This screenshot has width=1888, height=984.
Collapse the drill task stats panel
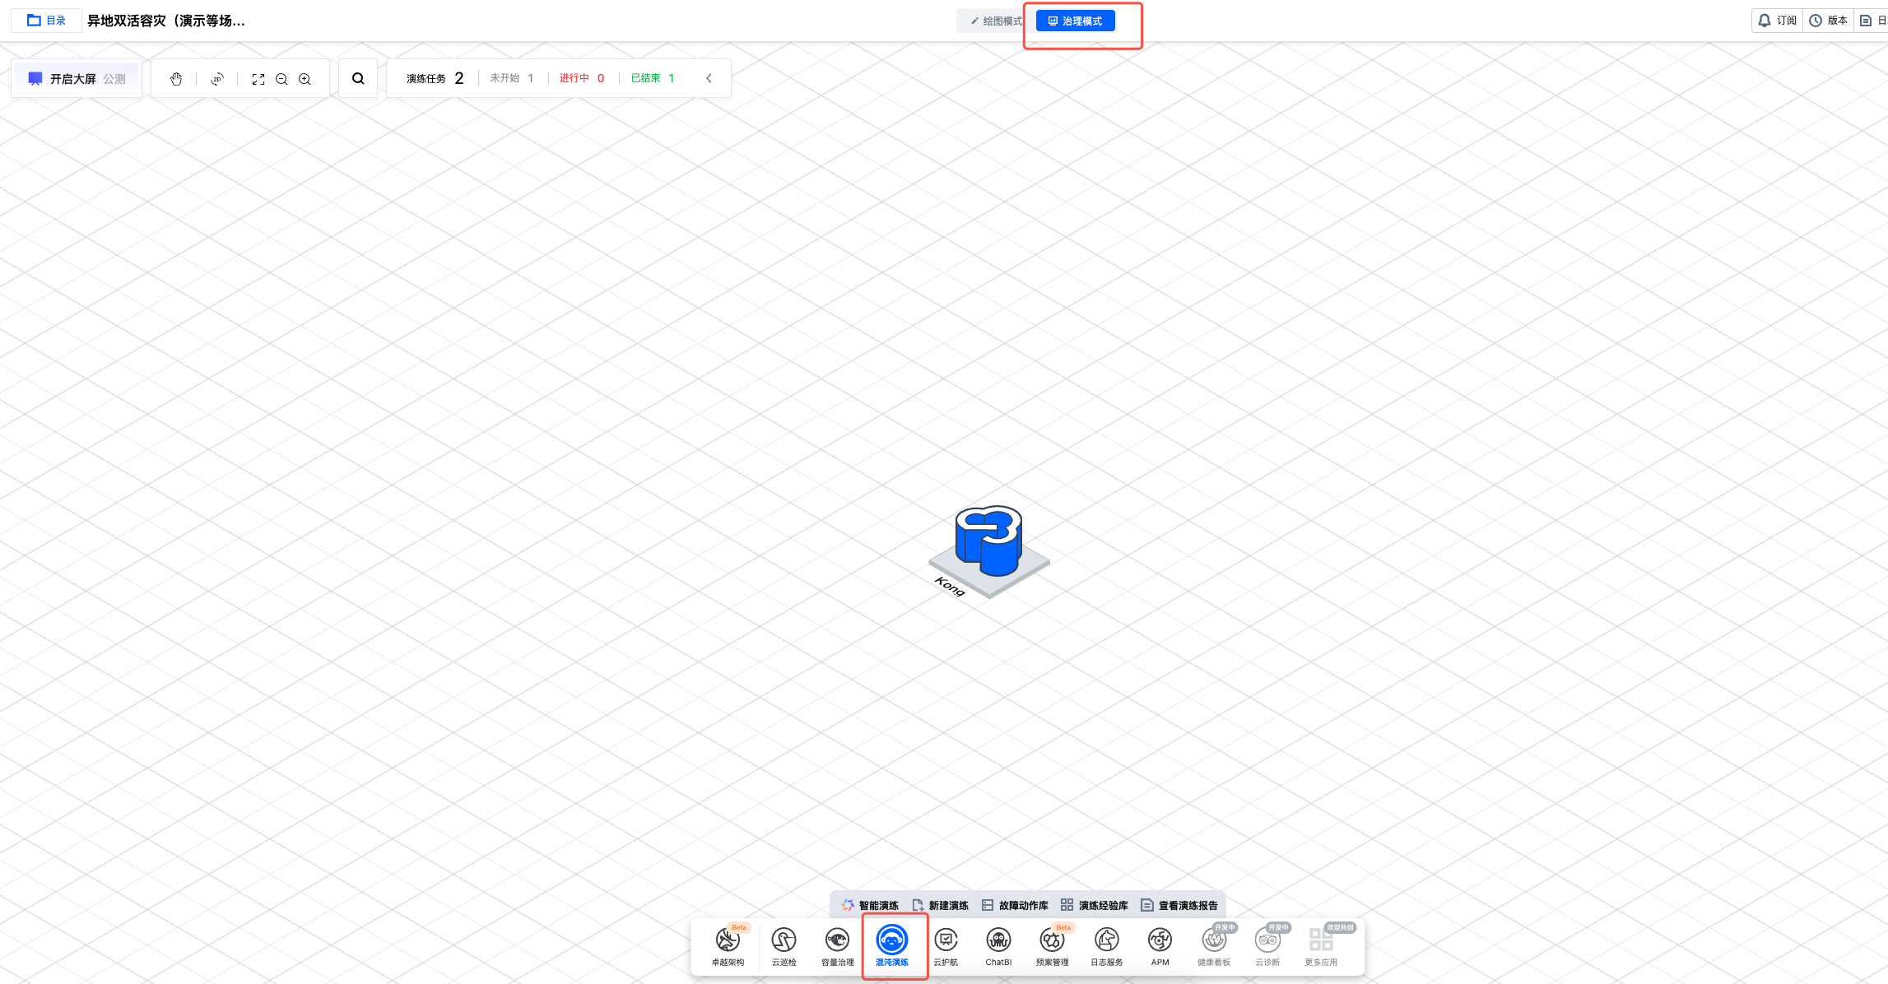tap(709, 78)
